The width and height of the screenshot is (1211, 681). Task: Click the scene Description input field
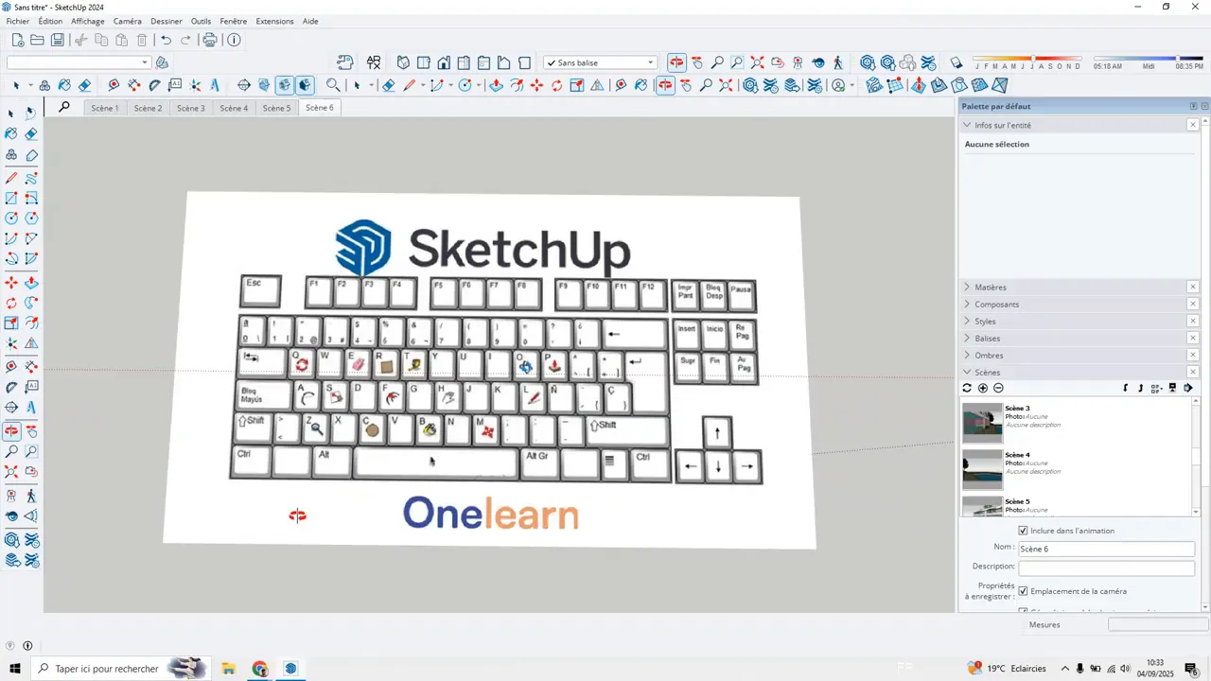(x=1105, y=566)
